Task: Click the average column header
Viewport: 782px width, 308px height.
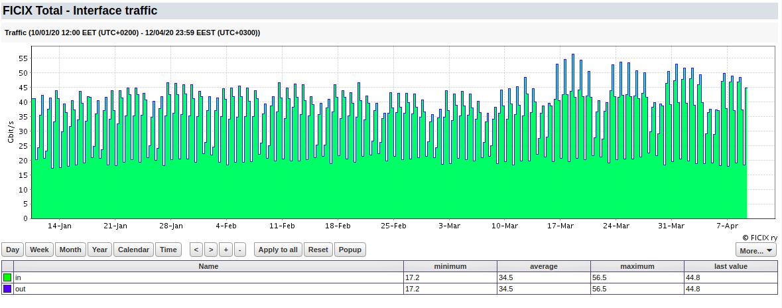Action: coord(544,266)
